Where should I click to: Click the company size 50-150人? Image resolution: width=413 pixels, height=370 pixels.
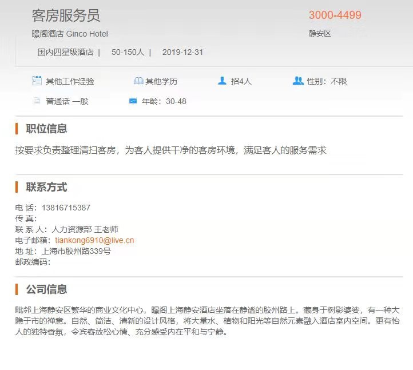[128, 52]
